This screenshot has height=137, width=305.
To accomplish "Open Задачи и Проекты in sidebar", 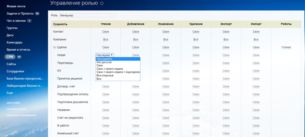I will pos(20,13).
